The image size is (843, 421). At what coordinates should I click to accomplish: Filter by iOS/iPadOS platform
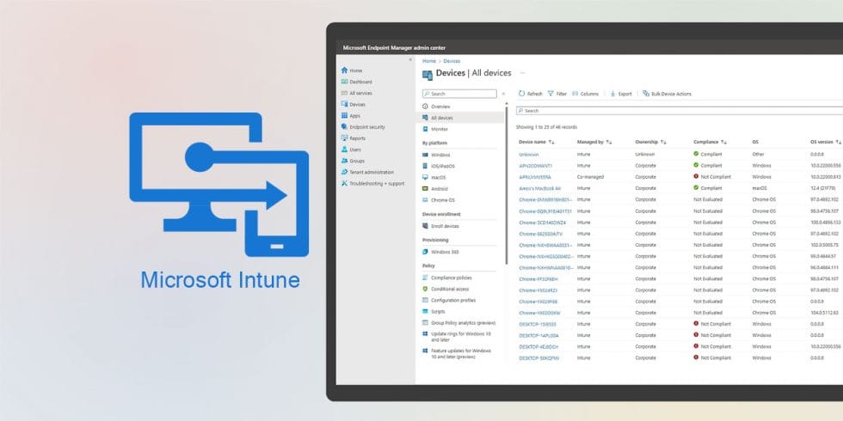click(x=439, y=166)
